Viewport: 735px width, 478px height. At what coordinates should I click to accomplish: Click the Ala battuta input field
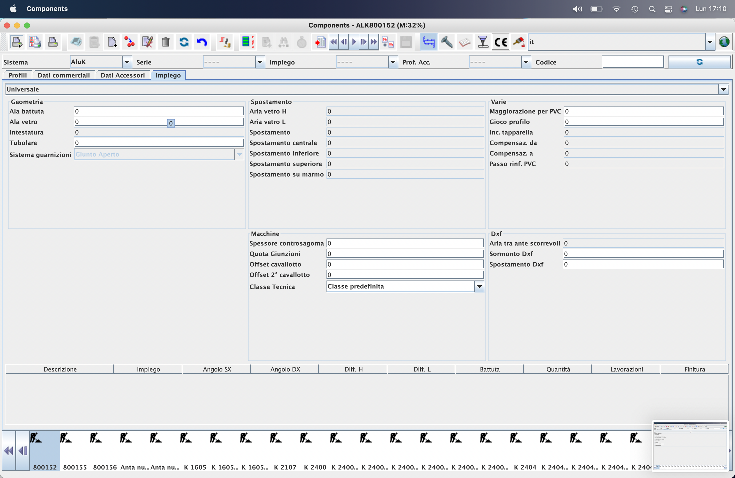[159, 111]
